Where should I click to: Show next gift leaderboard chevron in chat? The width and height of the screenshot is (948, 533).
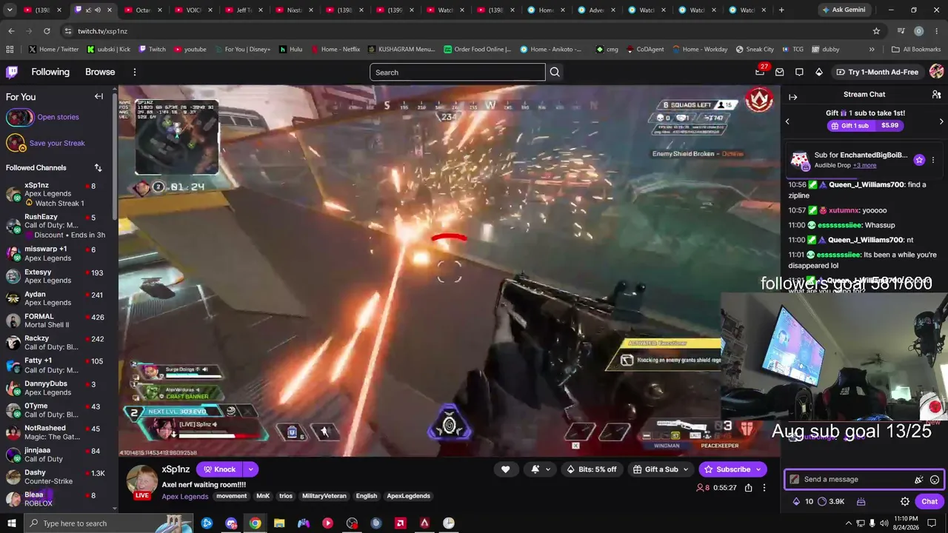click(x=941, y=121)
